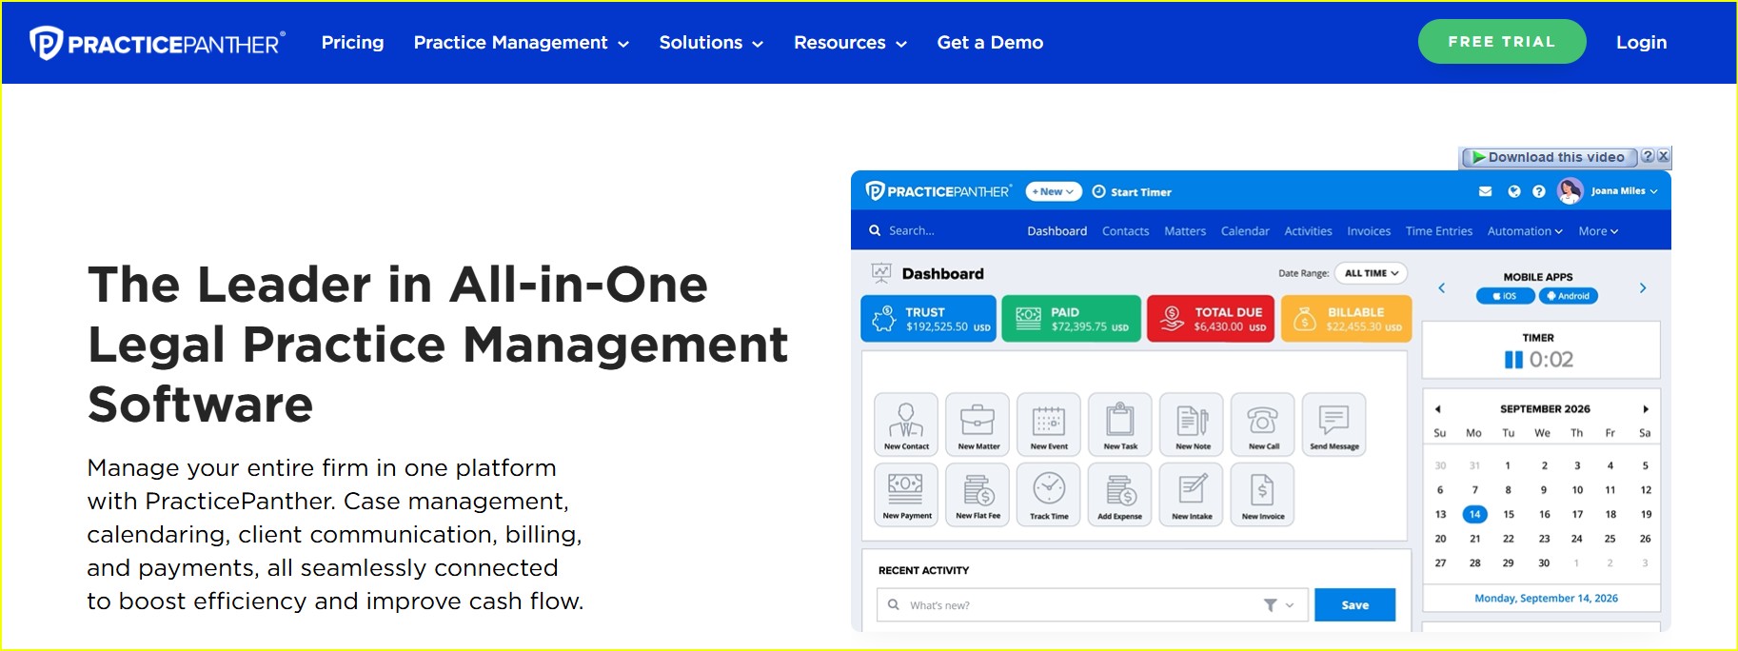Viewport: 1738px width, 651px height.
Task: Open the Contacts tab
Action: (x=1125, y=231)
